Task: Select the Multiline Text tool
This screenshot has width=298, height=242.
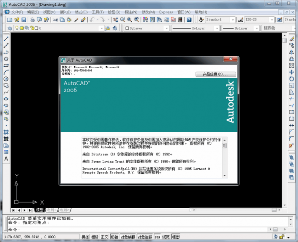Action: (x=6, y=159)
